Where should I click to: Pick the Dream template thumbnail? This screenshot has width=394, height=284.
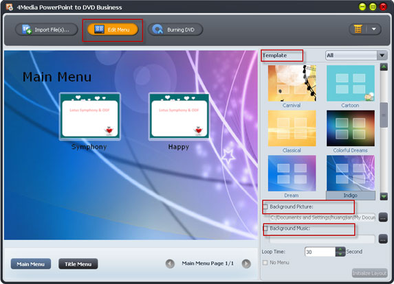292,173
